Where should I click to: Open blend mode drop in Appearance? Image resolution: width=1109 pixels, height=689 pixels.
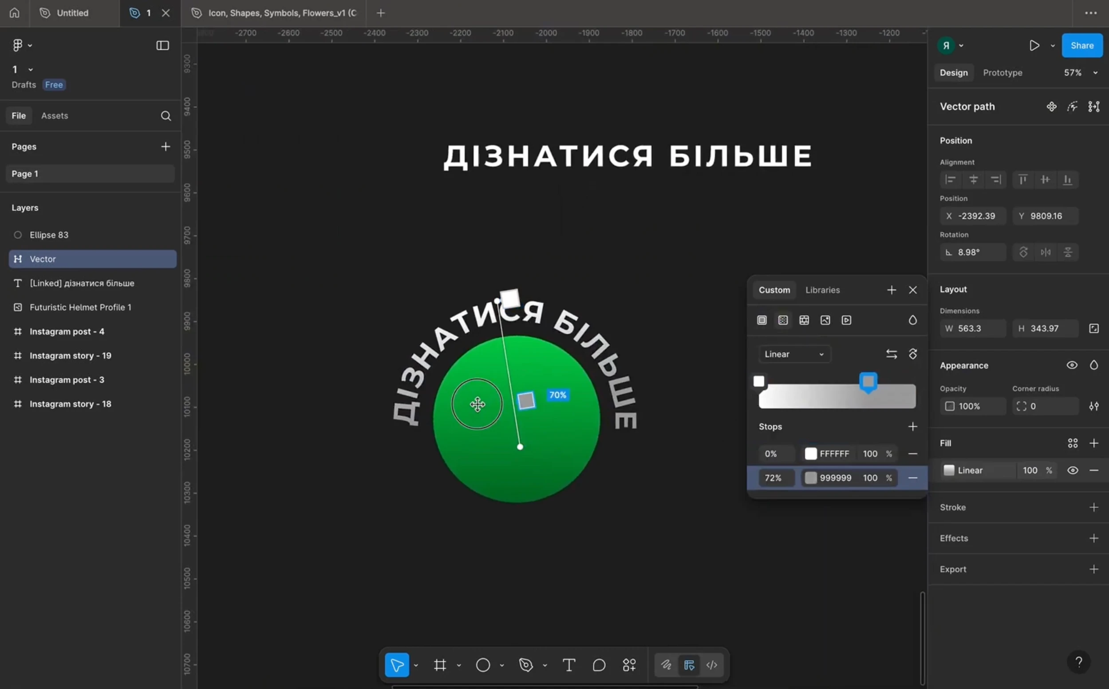[x=1093, y=365]
